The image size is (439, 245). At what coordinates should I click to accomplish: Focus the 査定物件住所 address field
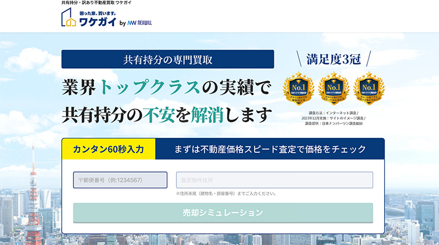tap(274, 180)
